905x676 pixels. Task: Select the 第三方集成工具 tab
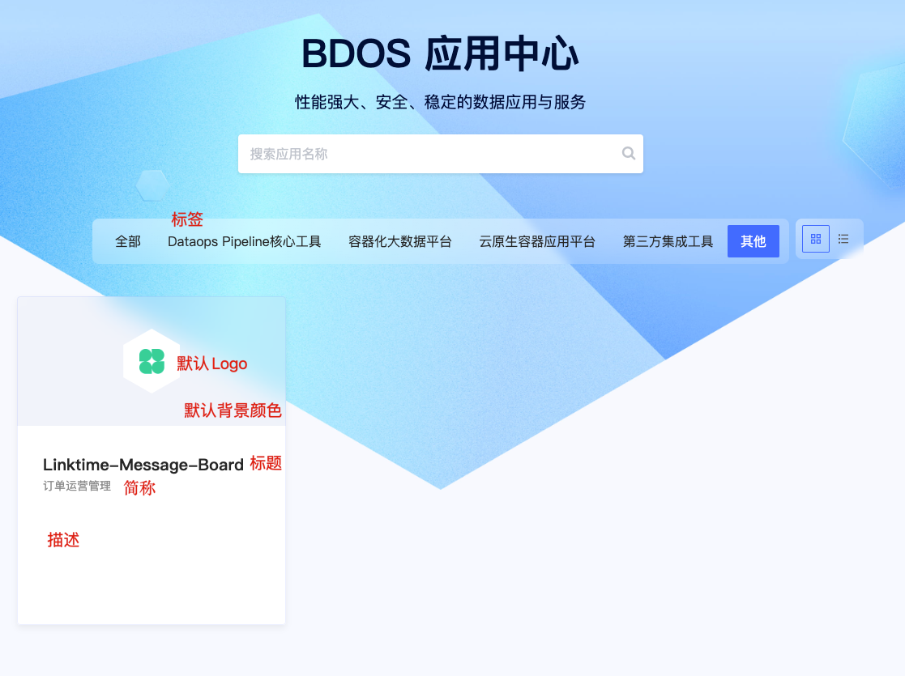[x=668, y=242]
